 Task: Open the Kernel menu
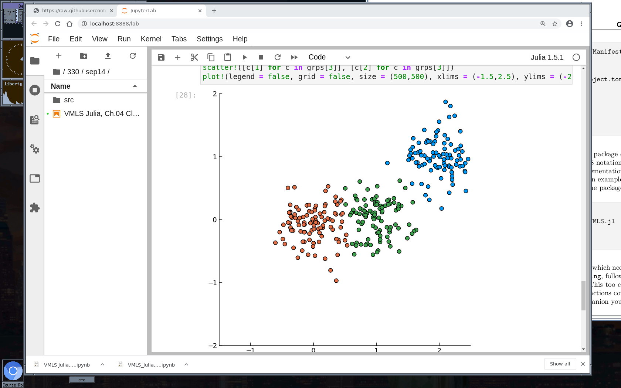click(x=151, y=39)
